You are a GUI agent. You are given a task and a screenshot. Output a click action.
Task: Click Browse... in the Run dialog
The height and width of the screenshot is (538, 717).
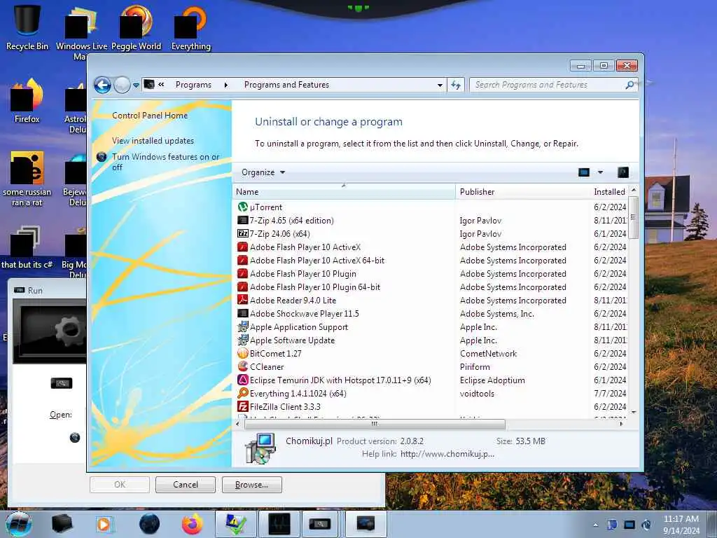[251, 485]
